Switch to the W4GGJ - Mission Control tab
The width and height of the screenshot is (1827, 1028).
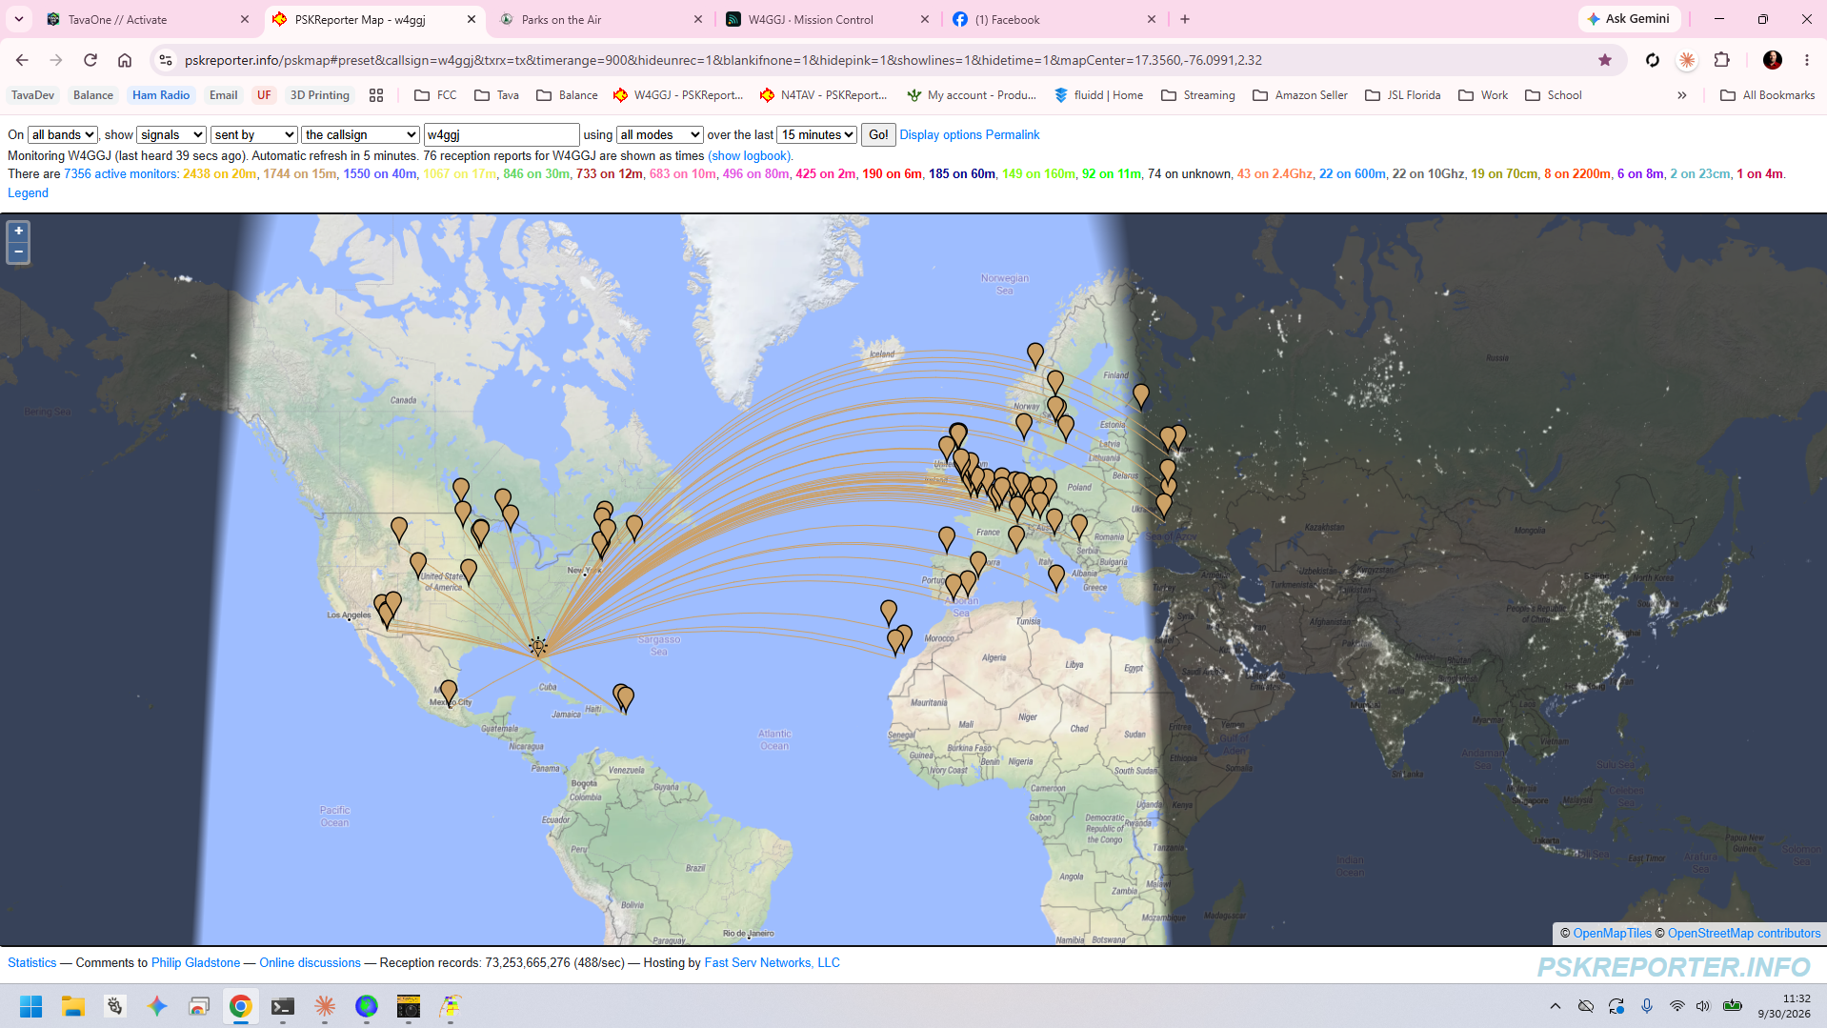(827, 19)
